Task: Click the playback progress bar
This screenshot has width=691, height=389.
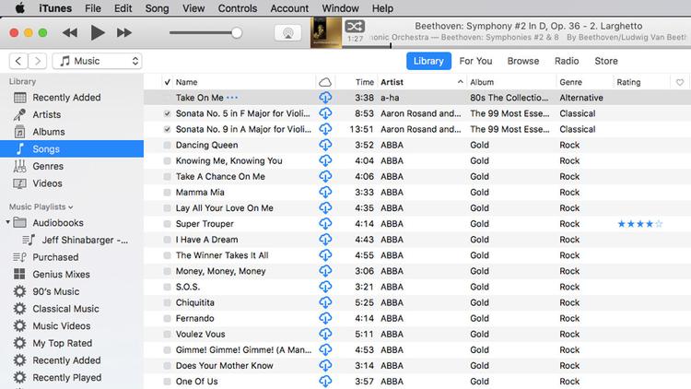Action: coord(517,45)
